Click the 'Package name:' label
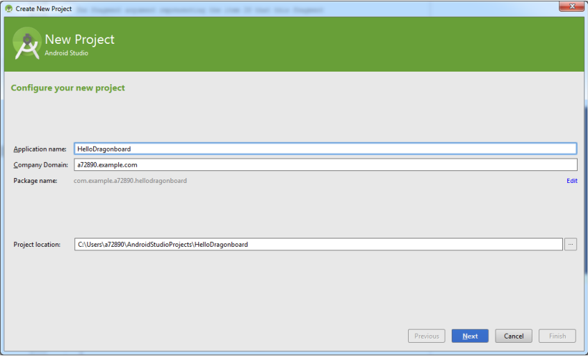This screenshot has width=588, height=356. pos(35,181)
